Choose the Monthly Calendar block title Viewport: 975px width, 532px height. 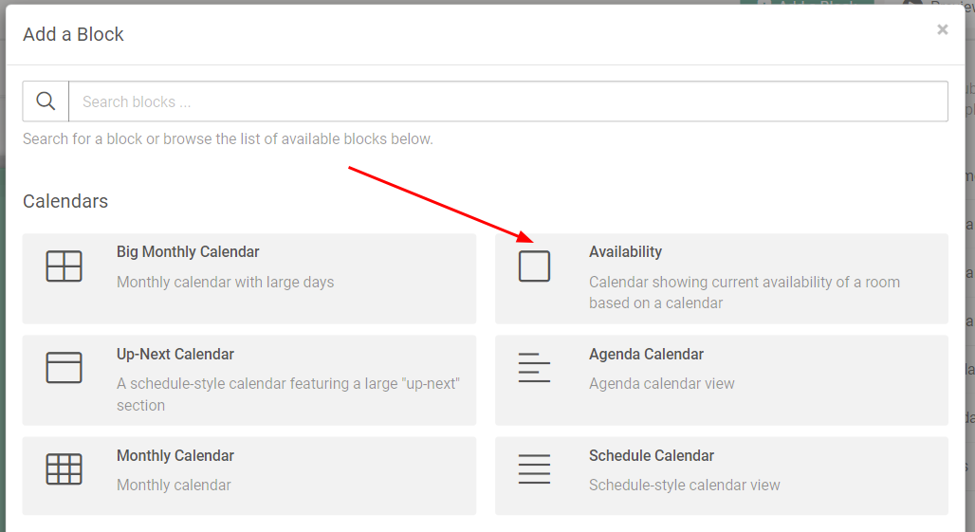[175, 456]
